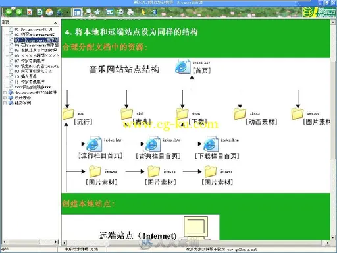
Task: Select the yellow pointer cursor tool
Action: 143,12
